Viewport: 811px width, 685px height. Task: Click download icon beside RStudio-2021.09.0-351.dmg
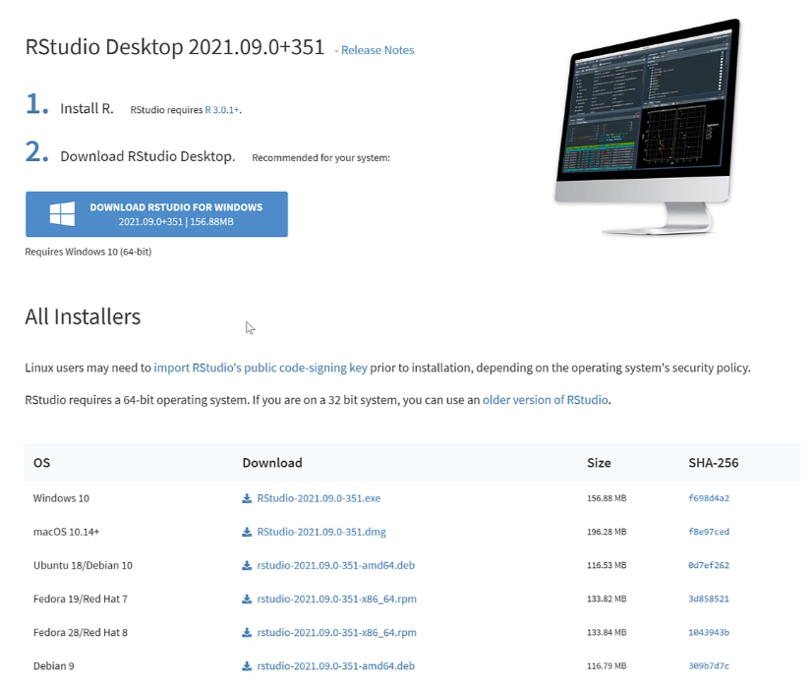coord(247,532)
